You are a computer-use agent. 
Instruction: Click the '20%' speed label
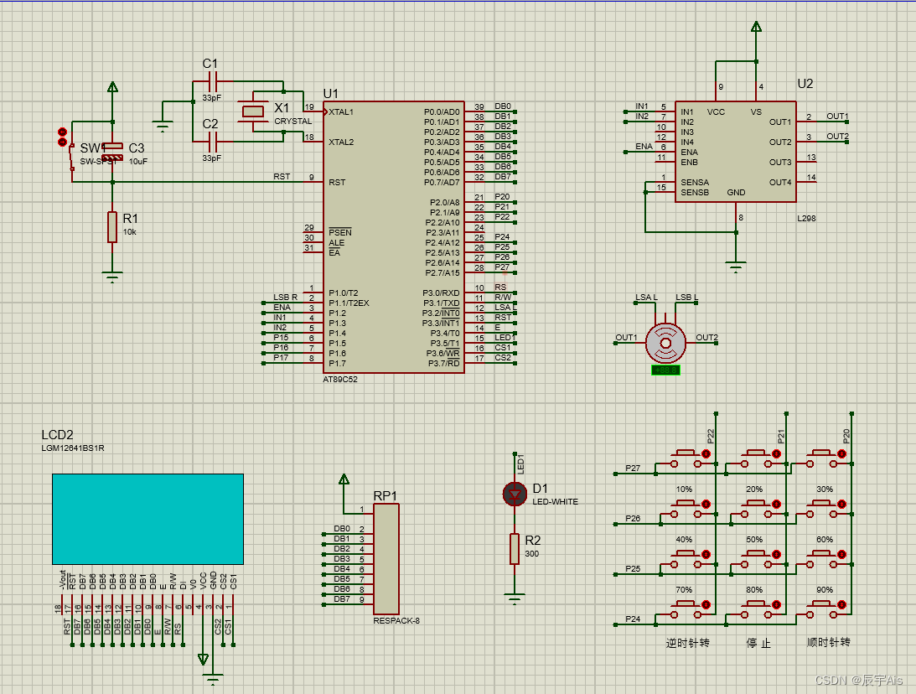click(x=754, y=489)
